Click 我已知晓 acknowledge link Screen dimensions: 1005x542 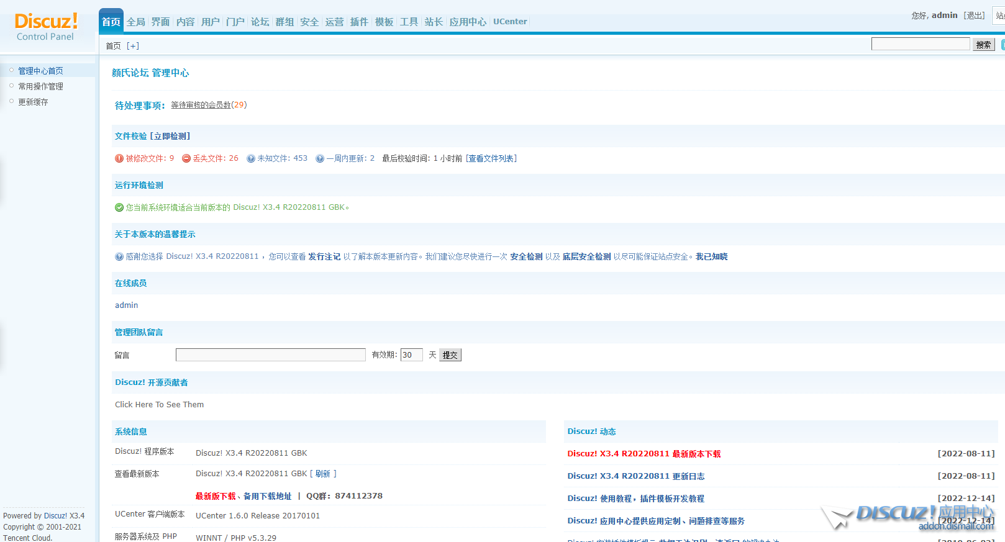pyautogui.click(x=711, y=256)
